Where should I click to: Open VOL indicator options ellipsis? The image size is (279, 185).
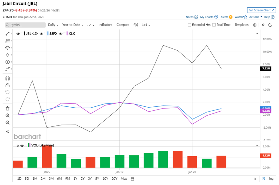pyautogui.click(x=26, y=145)
